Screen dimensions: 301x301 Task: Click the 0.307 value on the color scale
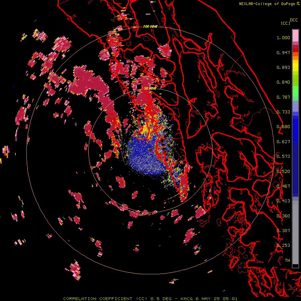click(x=283, y=231)
